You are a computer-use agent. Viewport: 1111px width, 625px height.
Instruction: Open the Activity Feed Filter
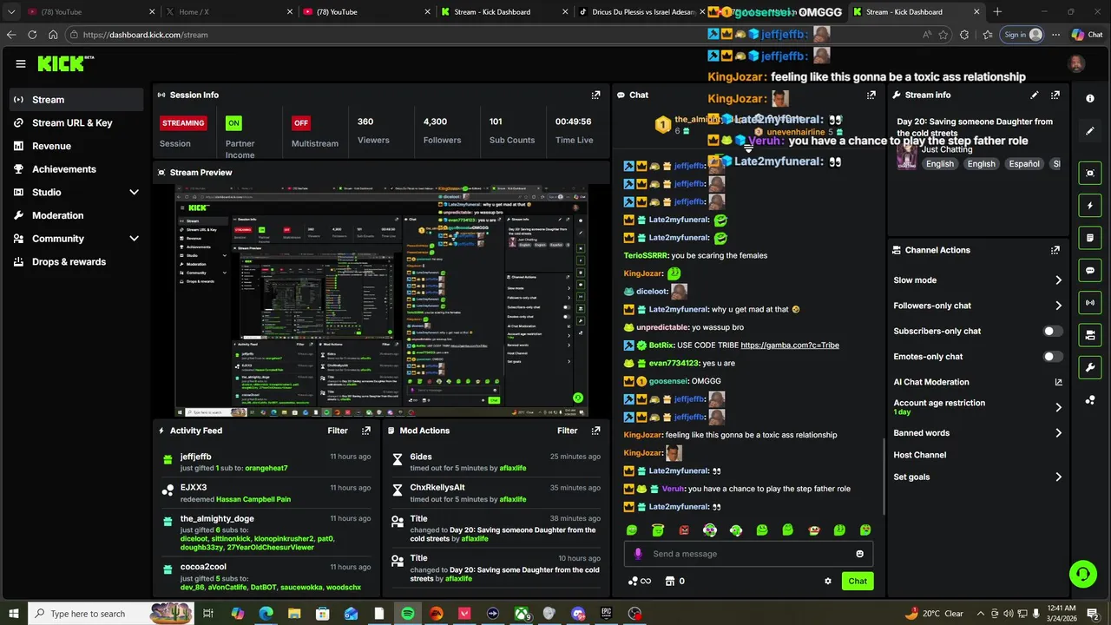(x=338, y=431)
